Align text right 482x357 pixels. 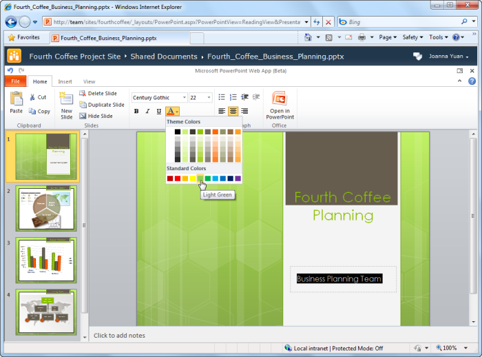[244, 111]
